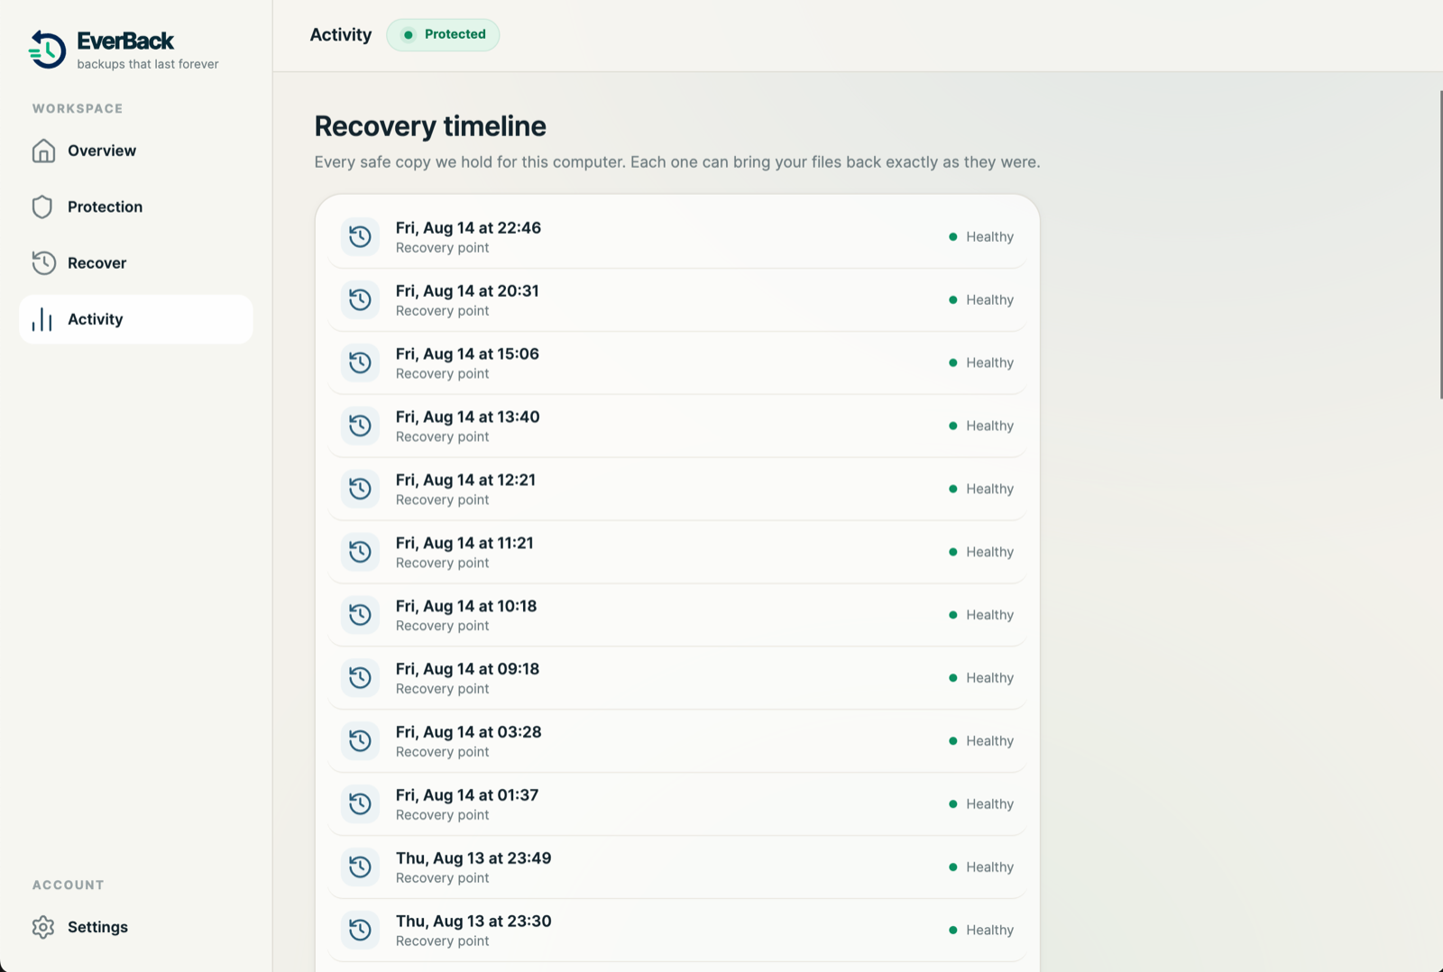Click history icon for Aug 14 03:28

[360, 741]
